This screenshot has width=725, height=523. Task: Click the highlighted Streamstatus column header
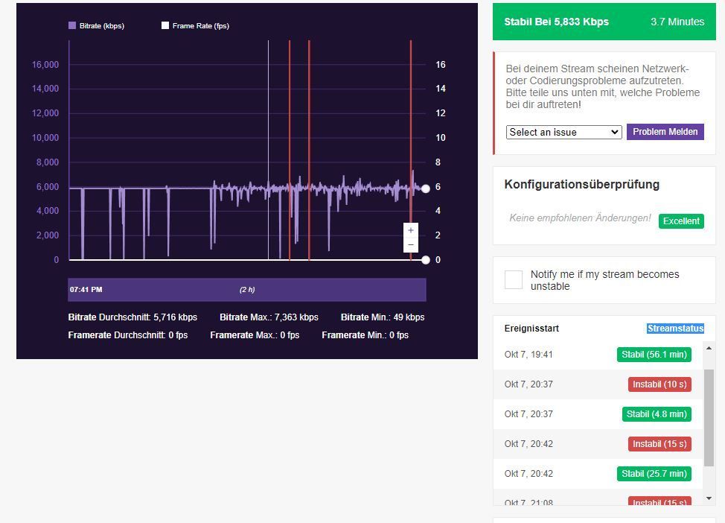click(676, 328)
